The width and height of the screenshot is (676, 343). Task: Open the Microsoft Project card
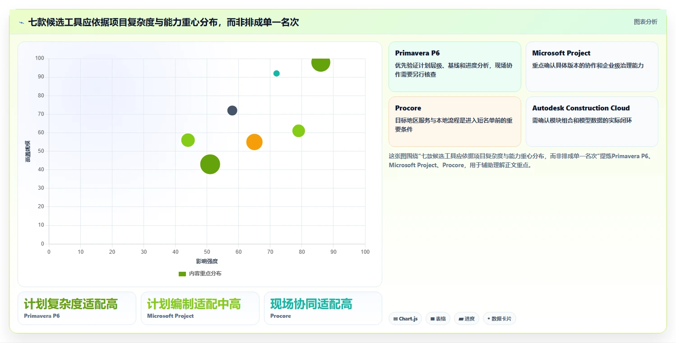[592, 67]
